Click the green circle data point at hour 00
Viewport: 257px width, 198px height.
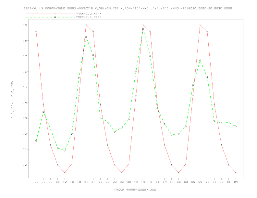coord(36,141)
